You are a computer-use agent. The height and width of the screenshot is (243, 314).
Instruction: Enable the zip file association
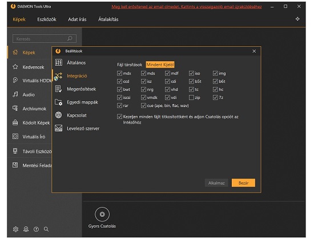191,97
